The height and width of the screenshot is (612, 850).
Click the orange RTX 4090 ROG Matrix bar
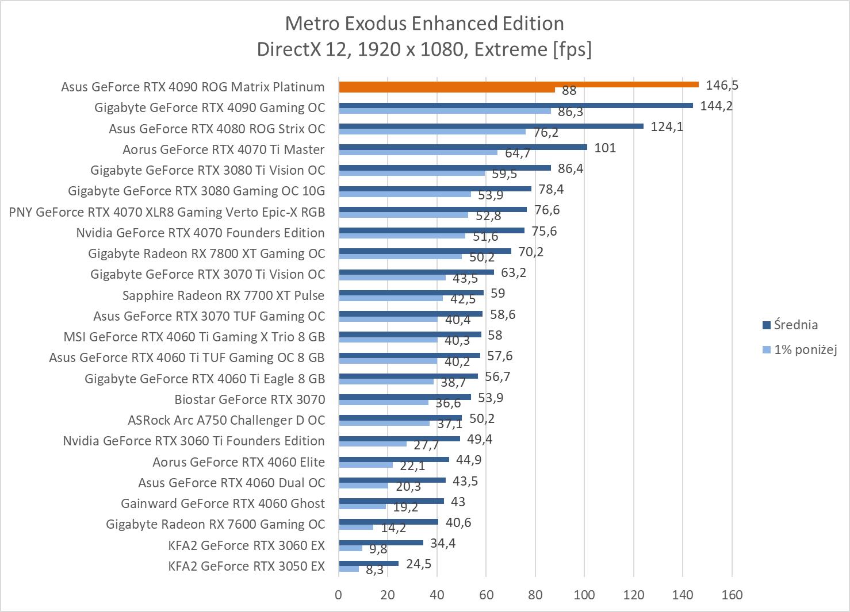point(518,84)
